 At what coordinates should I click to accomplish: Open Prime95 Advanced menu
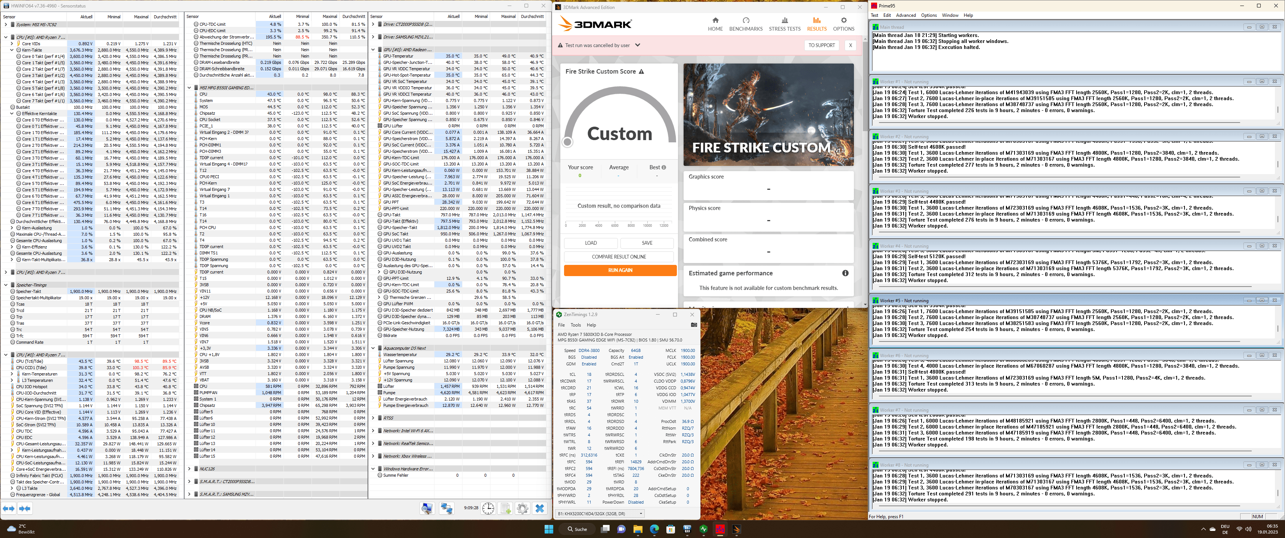pyautogui.click(x=906, y=15)
